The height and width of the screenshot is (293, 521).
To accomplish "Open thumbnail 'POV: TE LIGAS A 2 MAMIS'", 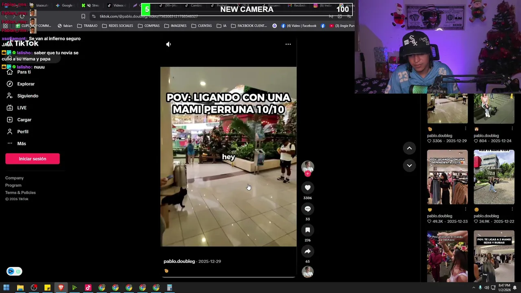I will click(x=494, y=256).
